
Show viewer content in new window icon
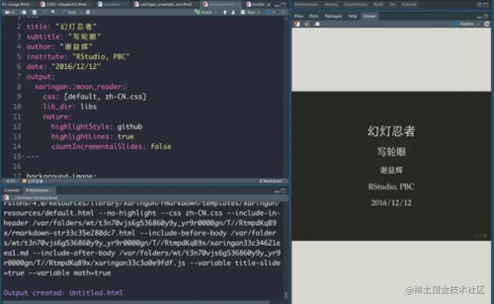tap(317, 24)
